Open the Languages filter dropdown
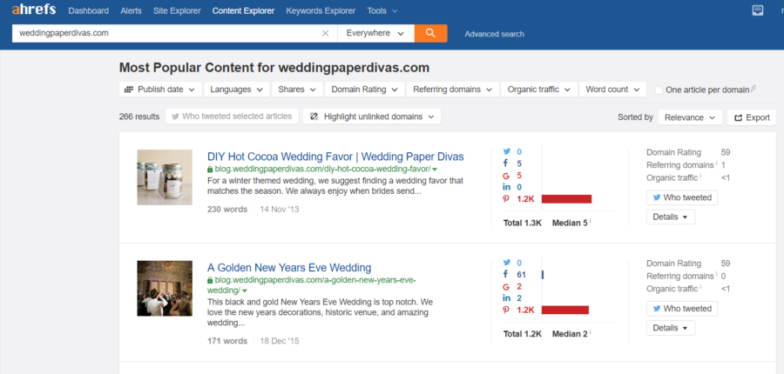The image size is (784, 374). (236, 90)
